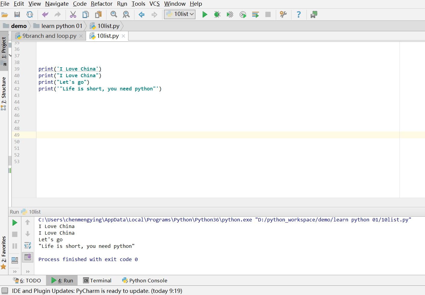The image size is (425, 295).
Task: Toggle Scroll to End in Run console
Action: pyautogui.click(x=28, y=257)
